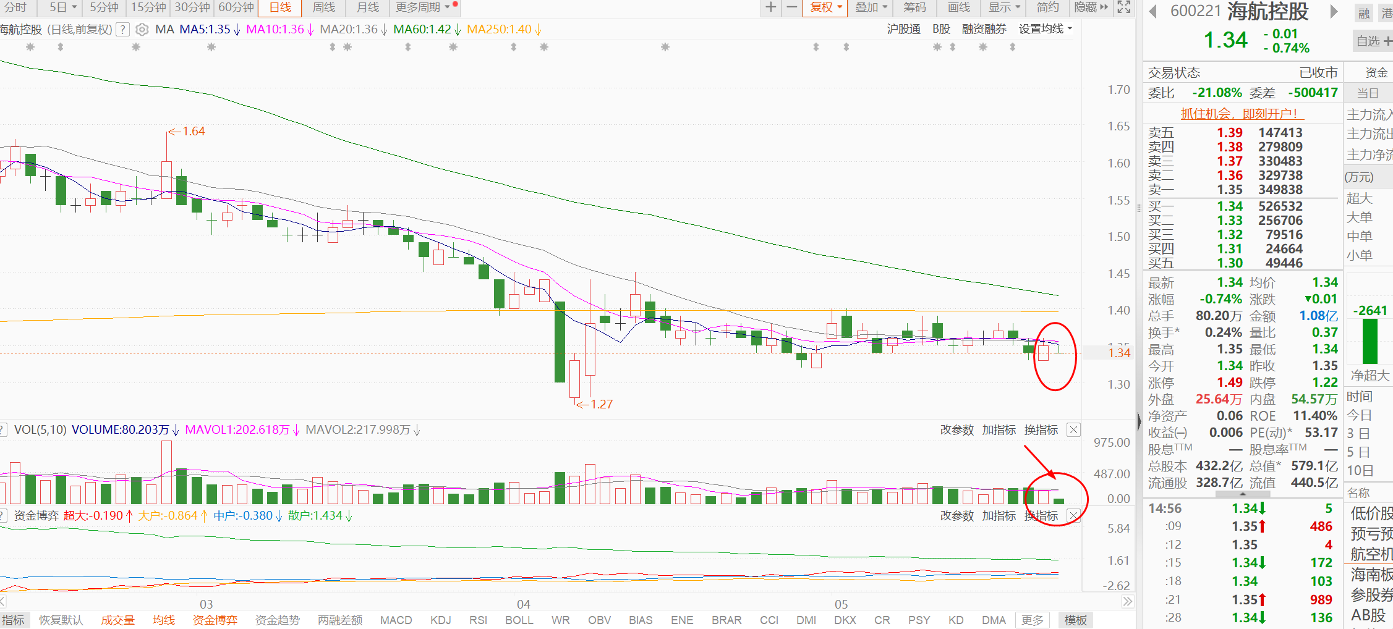Click 加指标 in the VOL panel
Image resolution: width=1393 pixels, height=629 pixels.
(x=999, y=430)
